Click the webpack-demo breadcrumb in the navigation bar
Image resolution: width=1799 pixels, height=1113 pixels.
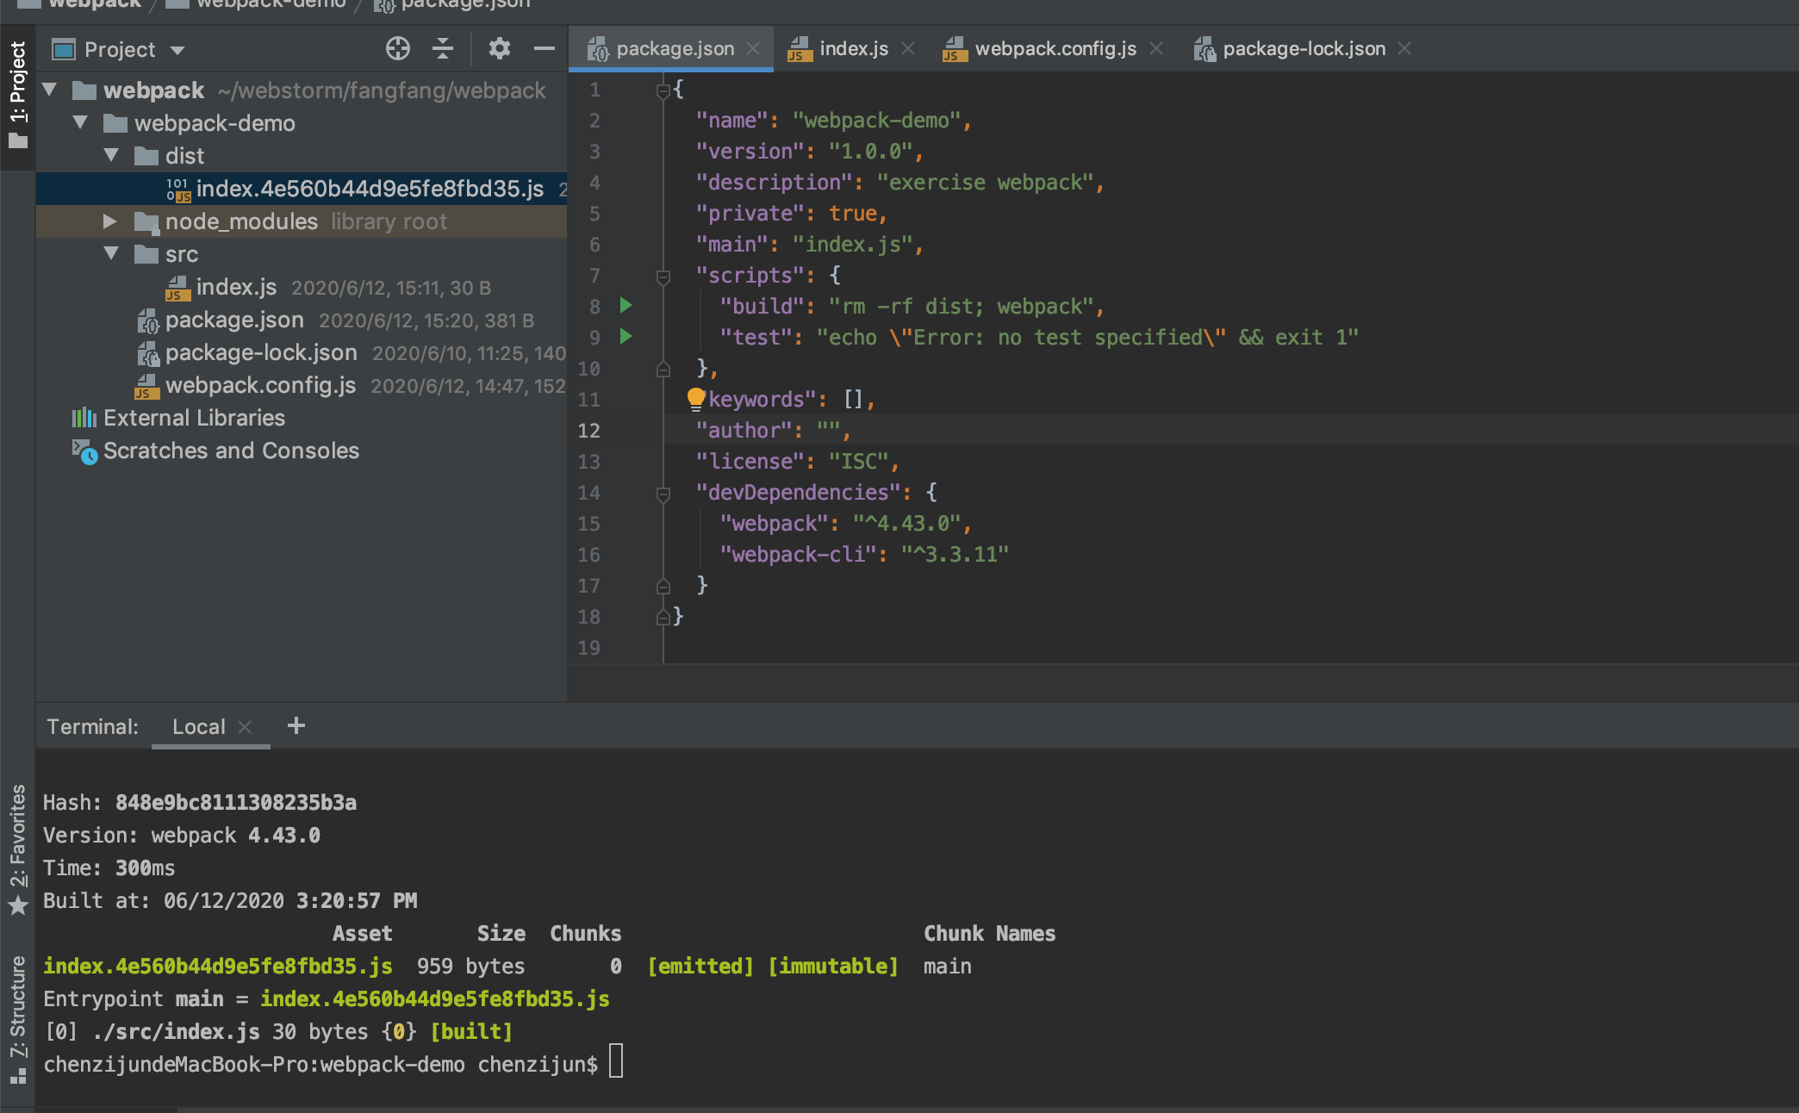(x=257, y=4)
